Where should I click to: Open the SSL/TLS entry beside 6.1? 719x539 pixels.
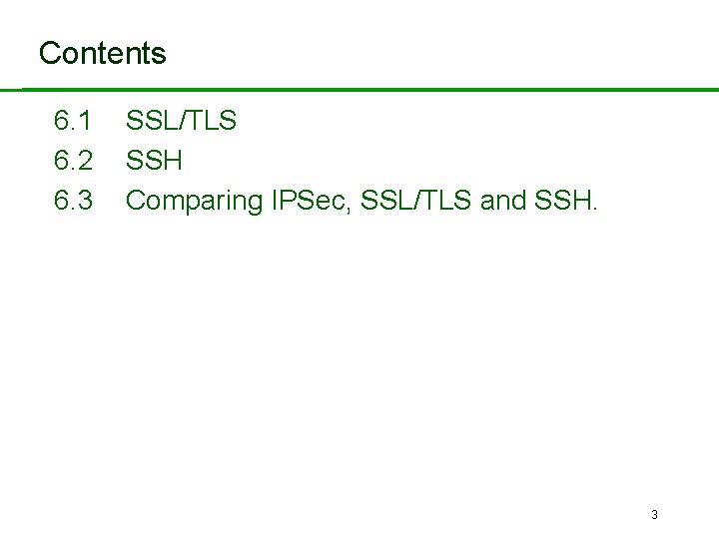tap(181, 122)
